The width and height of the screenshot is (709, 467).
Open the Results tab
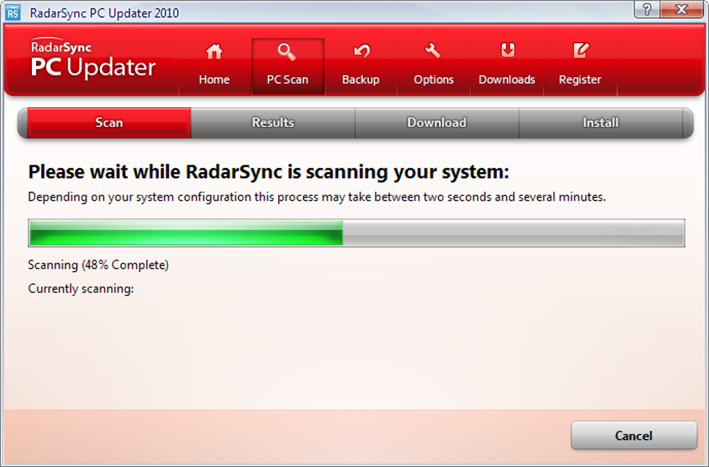272,122
